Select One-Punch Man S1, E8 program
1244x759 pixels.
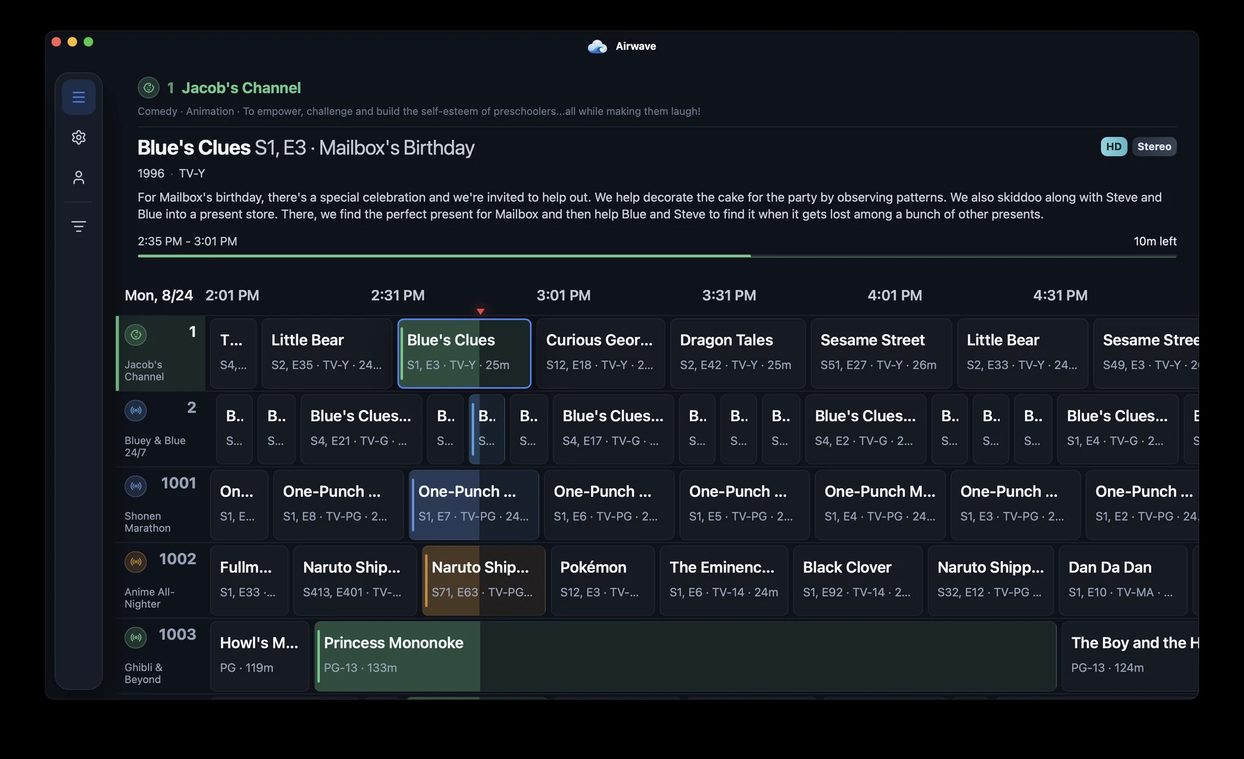(x=338, y=505)
